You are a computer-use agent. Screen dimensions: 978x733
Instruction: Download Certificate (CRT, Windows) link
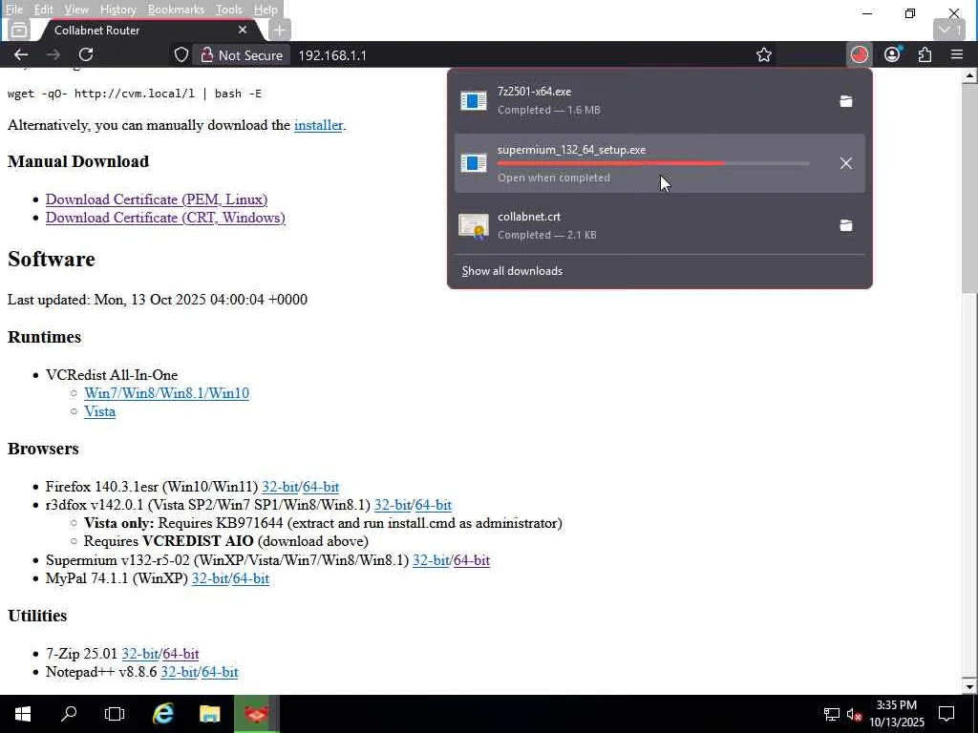pos(165,218)
